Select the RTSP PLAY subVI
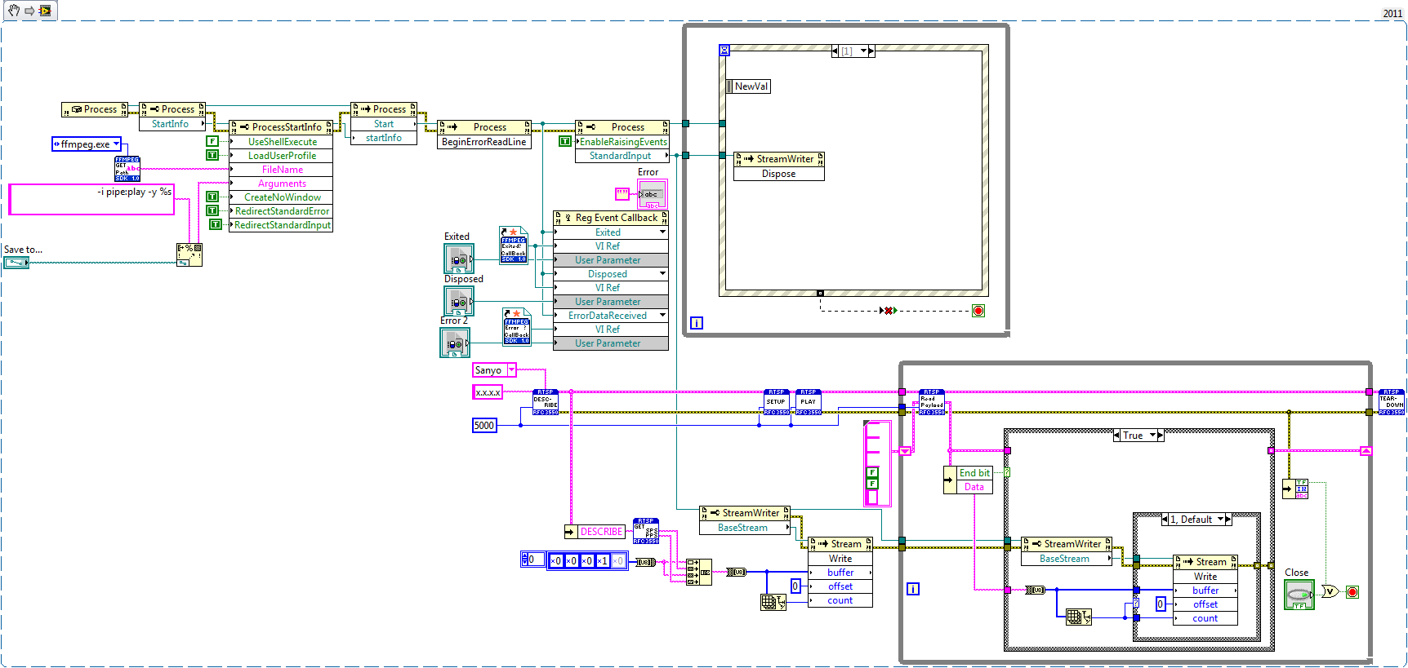Viewport: 1408px width, 668px height. click(809, 402)
